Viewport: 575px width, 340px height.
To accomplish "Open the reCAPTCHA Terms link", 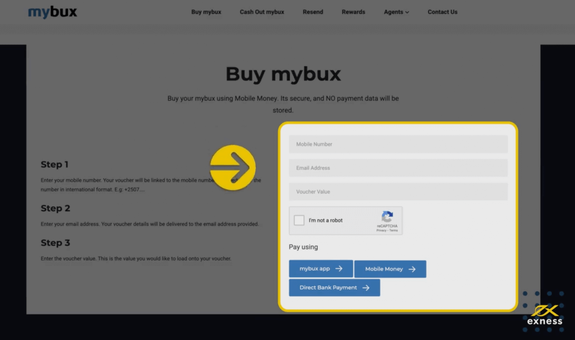I will [394, 230].
